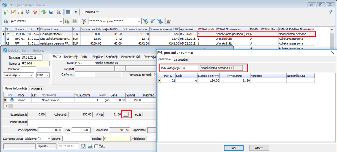This screenshot has height=152, width=337.
Task: Click the Projekts input field
Action: [x=117, y=139]
